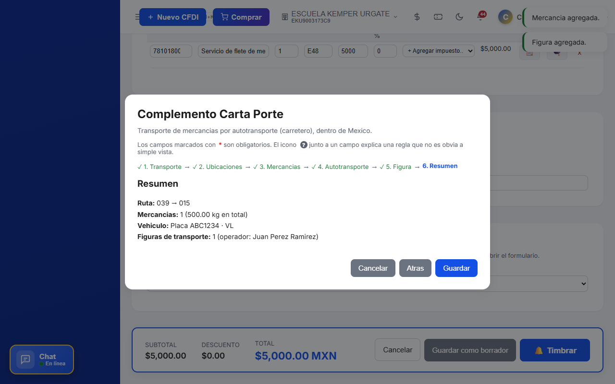The height and width of the screenshot is (384, 615).
Task: Click the Vehiculo: Placa ABC1234 line
Action: click(185, 226)
